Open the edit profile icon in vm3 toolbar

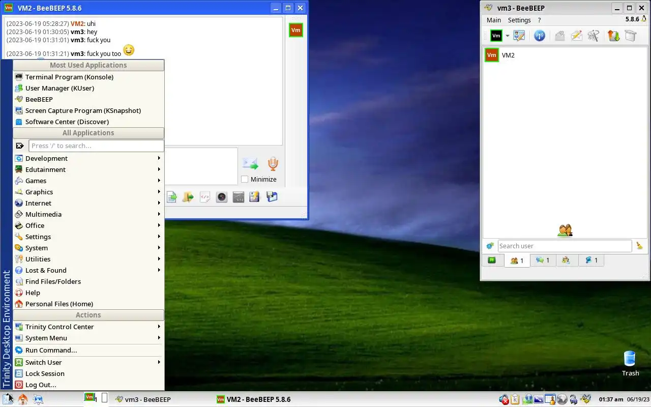[519, 36]
